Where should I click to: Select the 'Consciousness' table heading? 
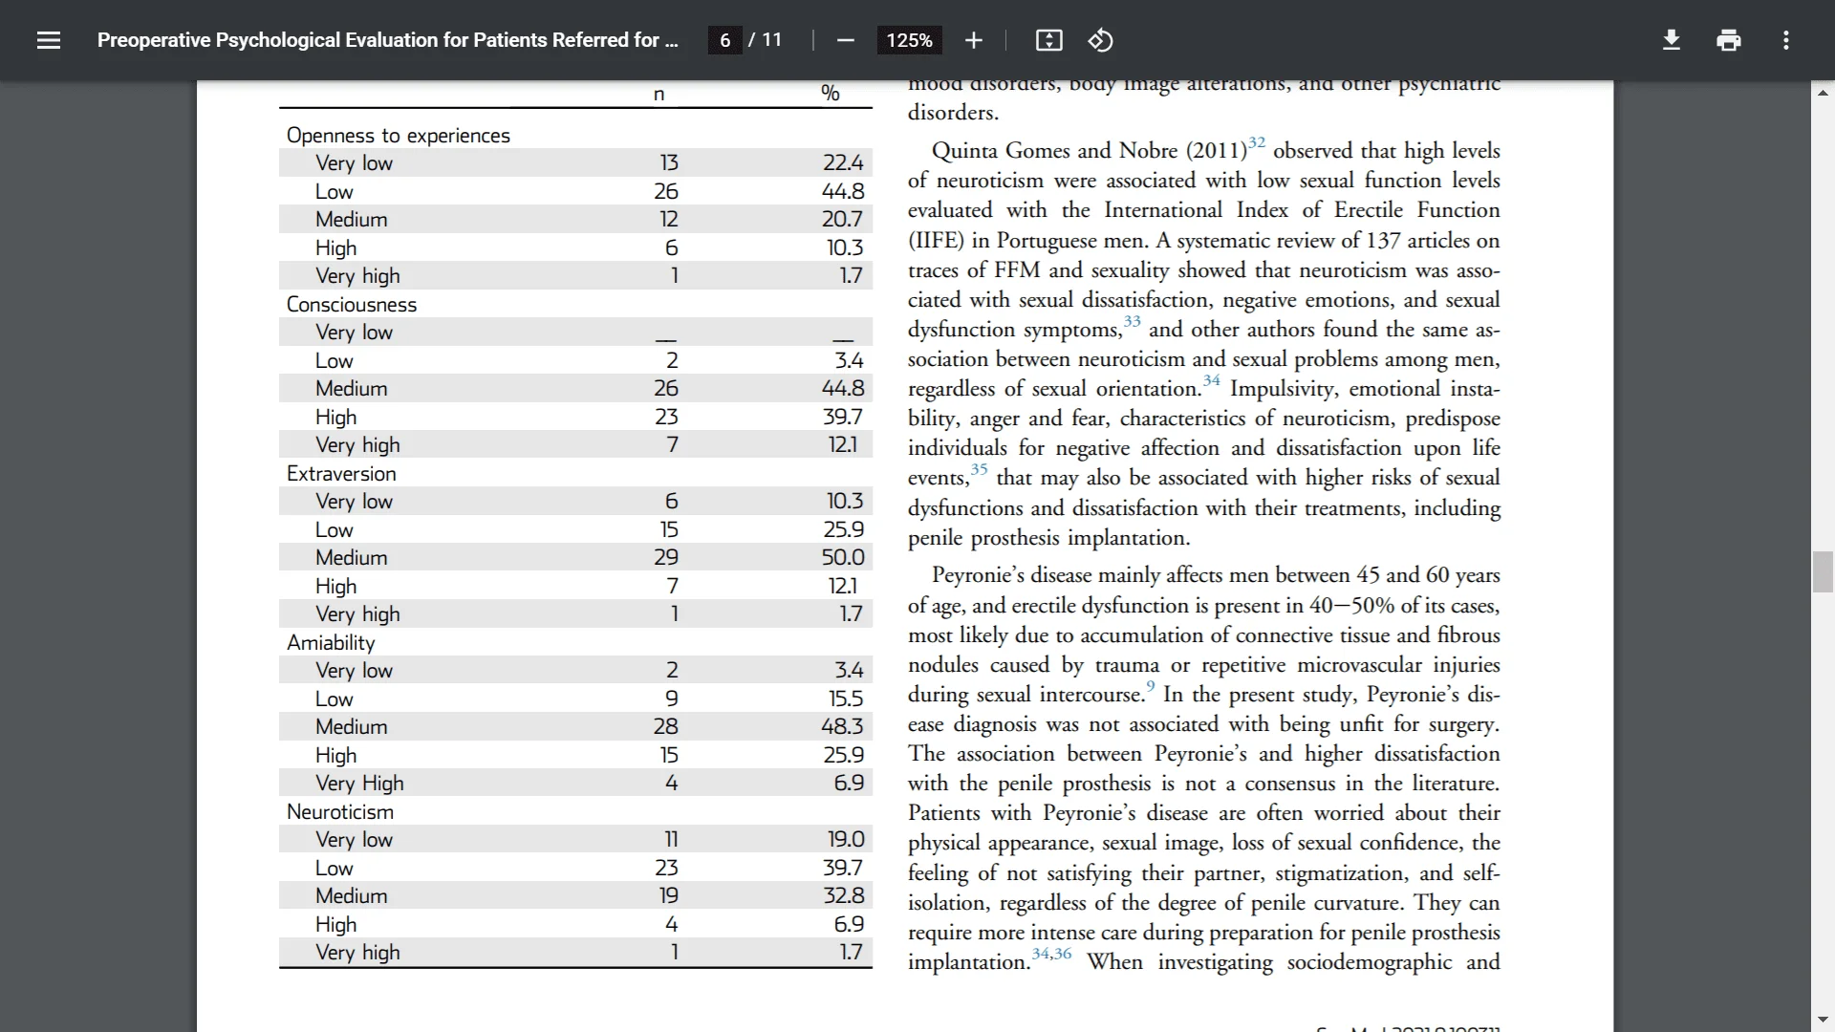(352, 305)
